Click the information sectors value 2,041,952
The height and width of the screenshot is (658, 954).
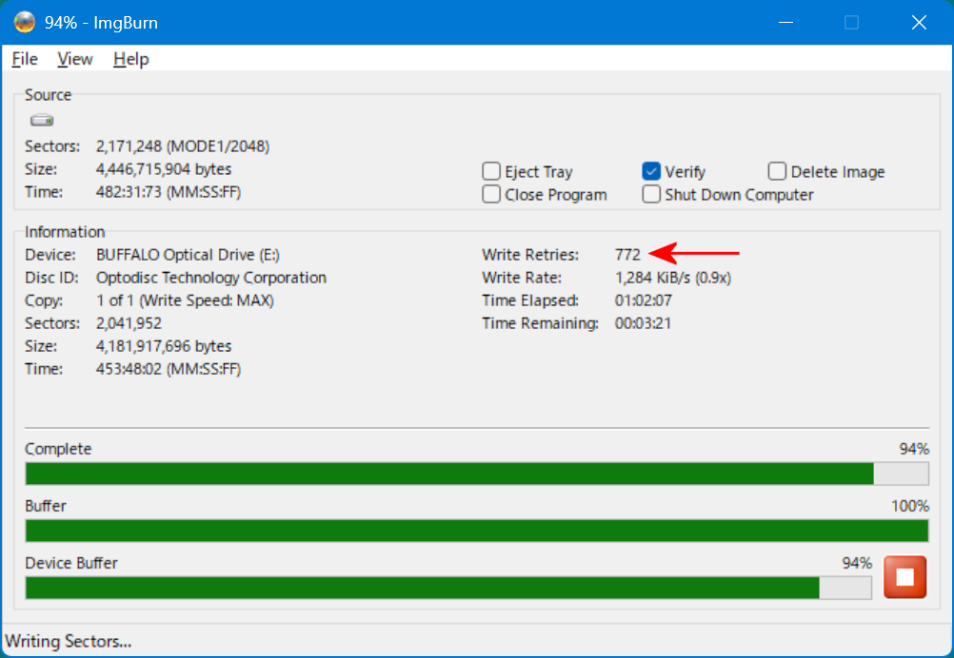coord(129,323)
